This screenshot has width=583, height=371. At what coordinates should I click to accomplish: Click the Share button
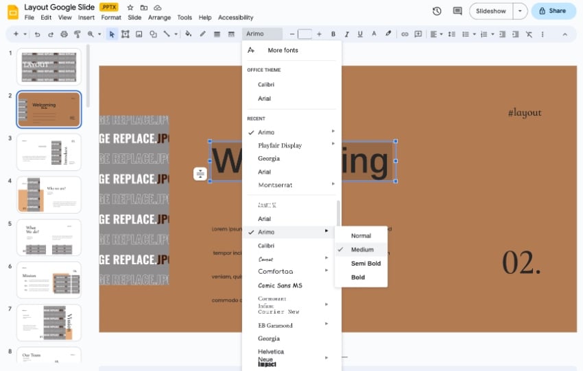click(x=551, y=11)
